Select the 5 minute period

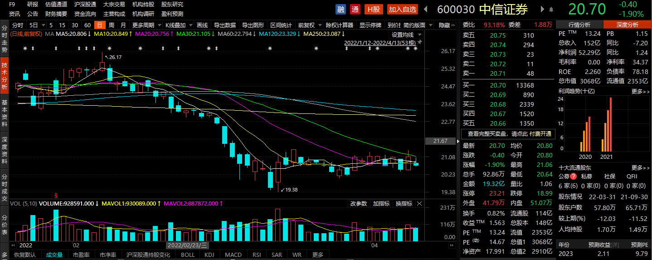51,25
